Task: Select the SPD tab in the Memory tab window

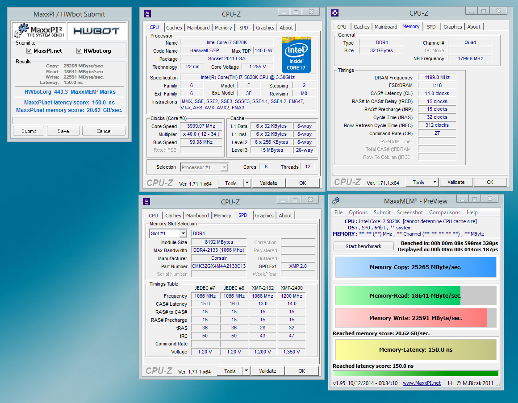Action: [431, 27]
